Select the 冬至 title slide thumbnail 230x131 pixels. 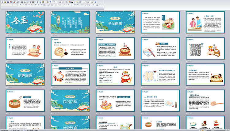25,22
